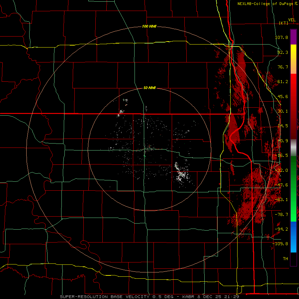Click the purple segment of the color bar
The width and height of the screenshot is (299, 299).
[x=293, y=37]
